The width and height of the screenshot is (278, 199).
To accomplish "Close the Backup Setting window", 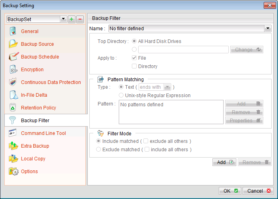I will click(x=270, y=5).
